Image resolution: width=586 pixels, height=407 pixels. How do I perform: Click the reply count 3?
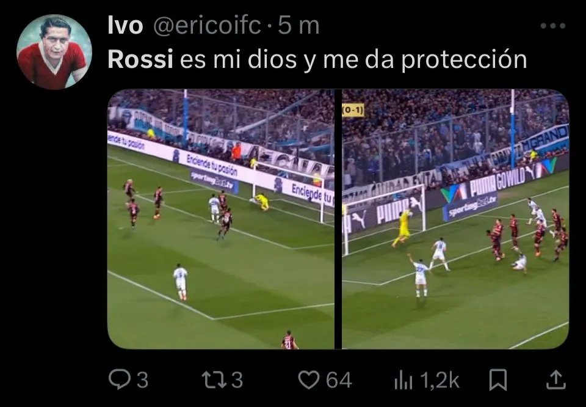(142, 380)
